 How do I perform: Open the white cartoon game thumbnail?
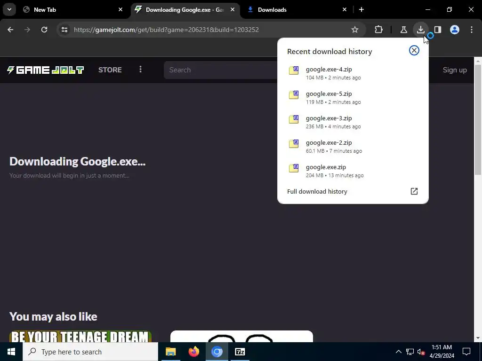[x=241, y=337]
